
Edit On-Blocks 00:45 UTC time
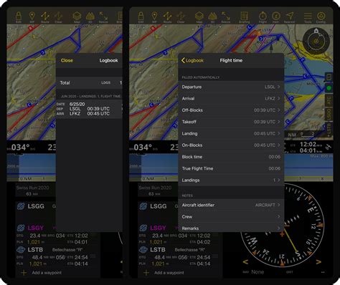(231, 145)
